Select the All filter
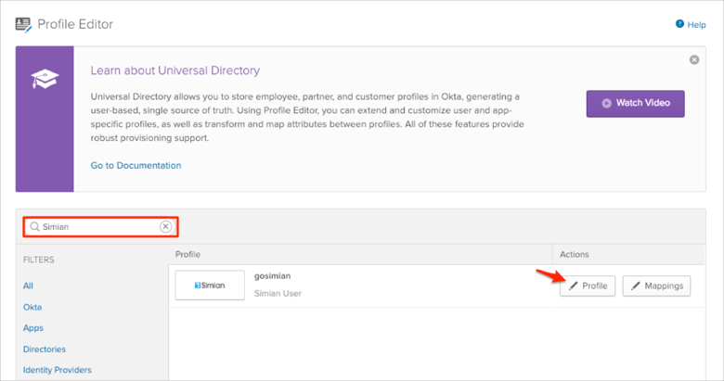The width and height of the screenshot is (724, 381). (28, 286)
